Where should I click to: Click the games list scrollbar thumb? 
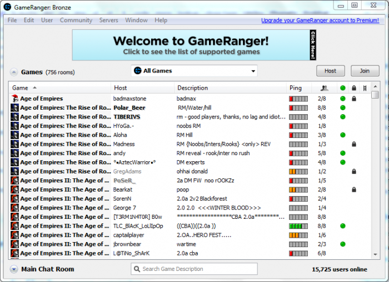point(375,95)
